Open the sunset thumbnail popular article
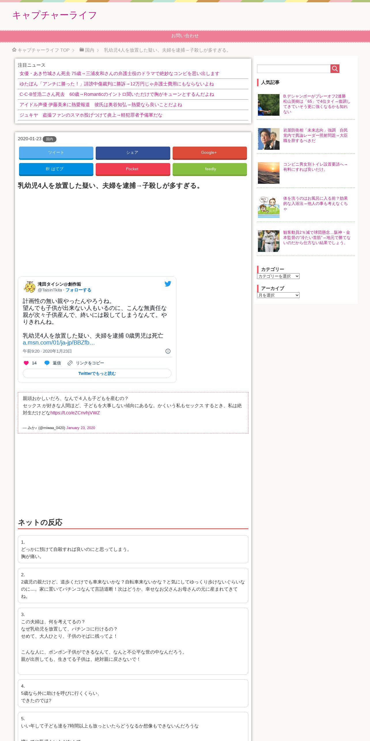The image size is (370, 741). [269, 173]
